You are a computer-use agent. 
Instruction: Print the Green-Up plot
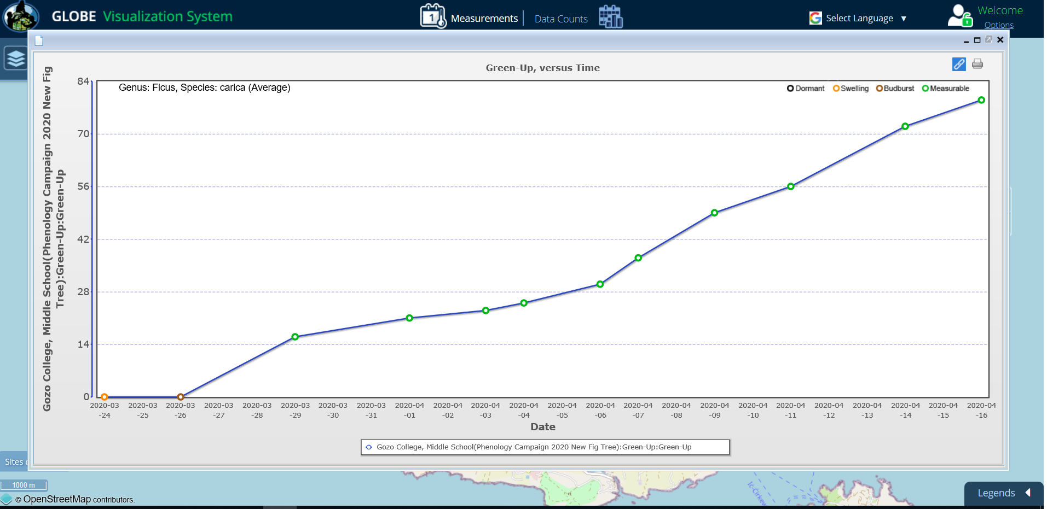point(977,64)
